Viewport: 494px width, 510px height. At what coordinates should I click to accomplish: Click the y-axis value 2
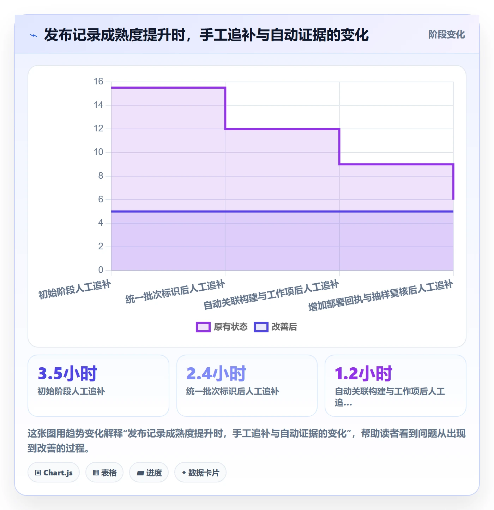click(101, 247)
